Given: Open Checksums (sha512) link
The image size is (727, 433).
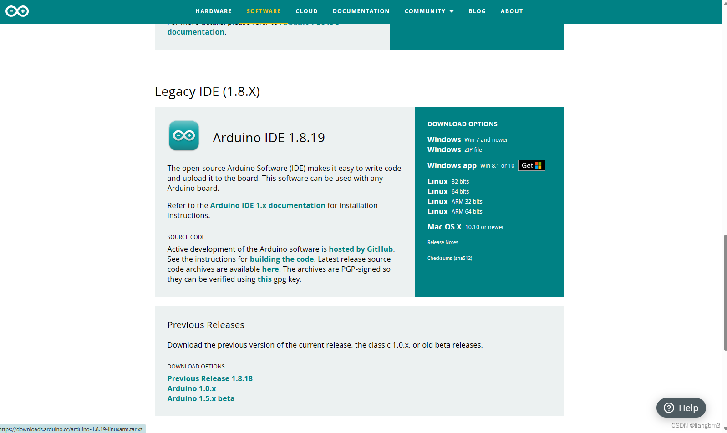Looking at the screenshot, I should coord(450,258).
